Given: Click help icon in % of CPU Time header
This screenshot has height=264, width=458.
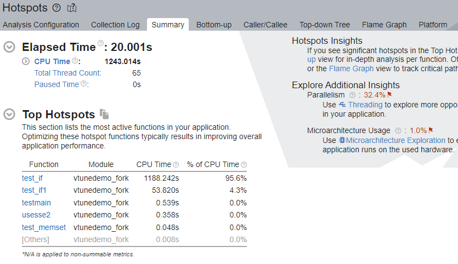Looking at the screenshot, I should [244, 164].
